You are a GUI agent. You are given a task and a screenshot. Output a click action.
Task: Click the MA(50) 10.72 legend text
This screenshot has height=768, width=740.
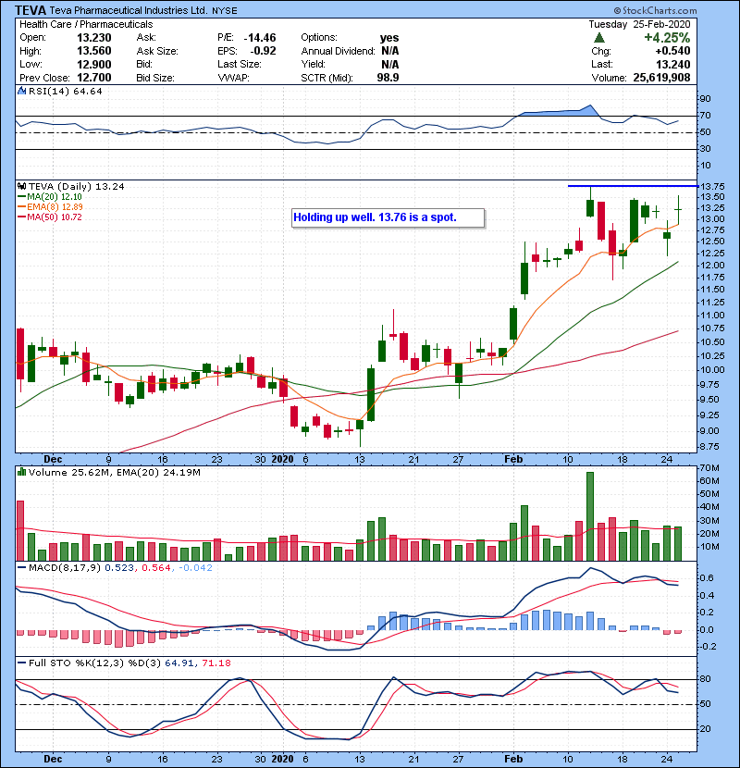(x=55, y=217)
